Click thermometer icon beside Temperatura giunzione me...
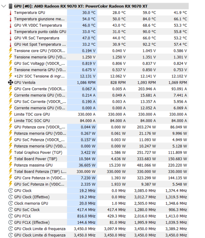205x238 pixels. point(10,19)
